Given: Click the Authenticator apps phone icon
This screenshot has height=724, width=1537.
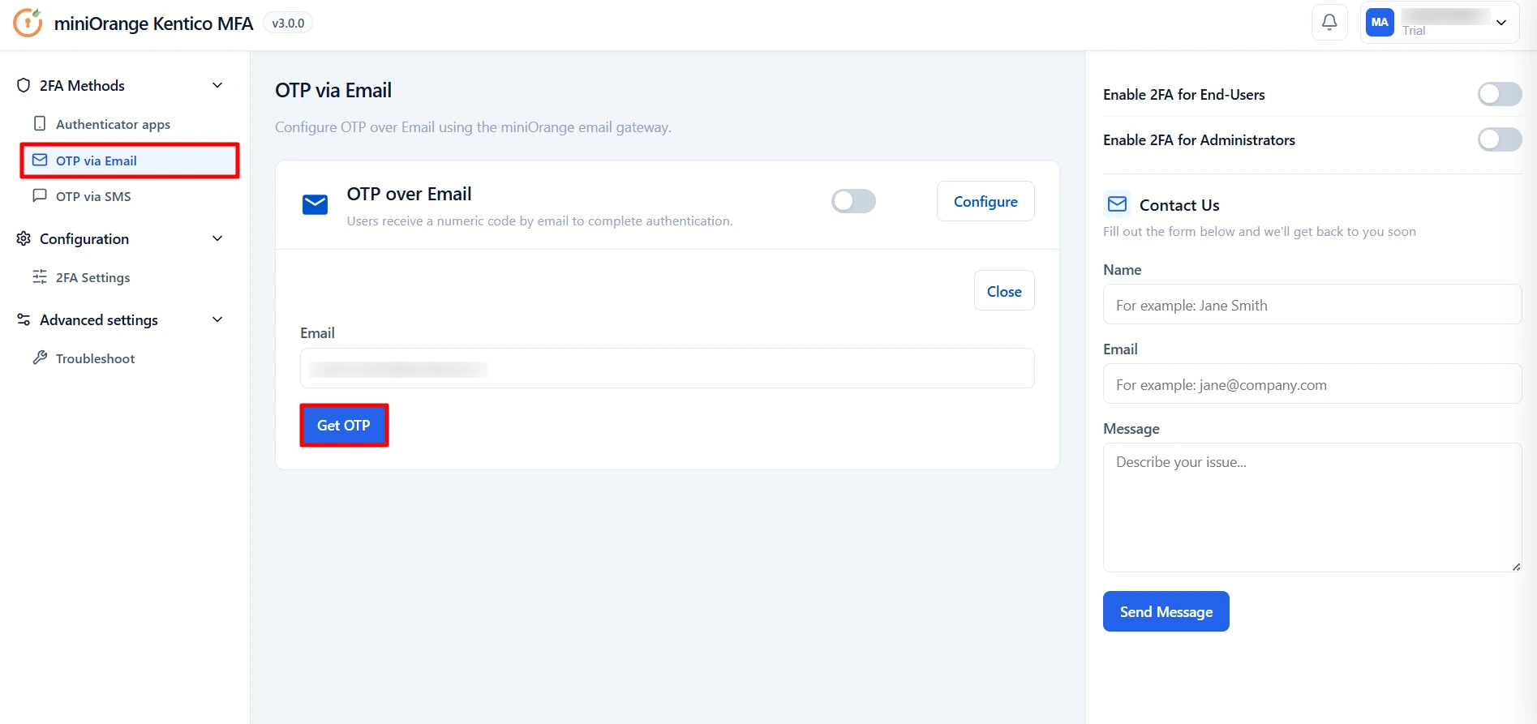Looking at the screenshot, I should pos(40,124).
